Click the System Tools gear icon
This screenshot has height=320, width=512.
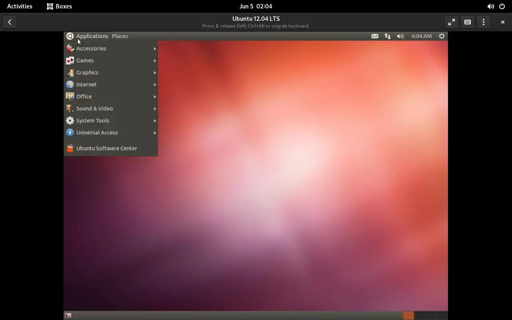point(70,120)
